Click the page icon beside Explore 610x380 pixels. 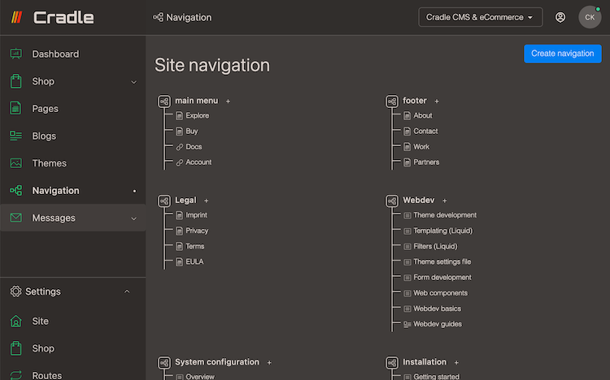[x=180, y=115]
